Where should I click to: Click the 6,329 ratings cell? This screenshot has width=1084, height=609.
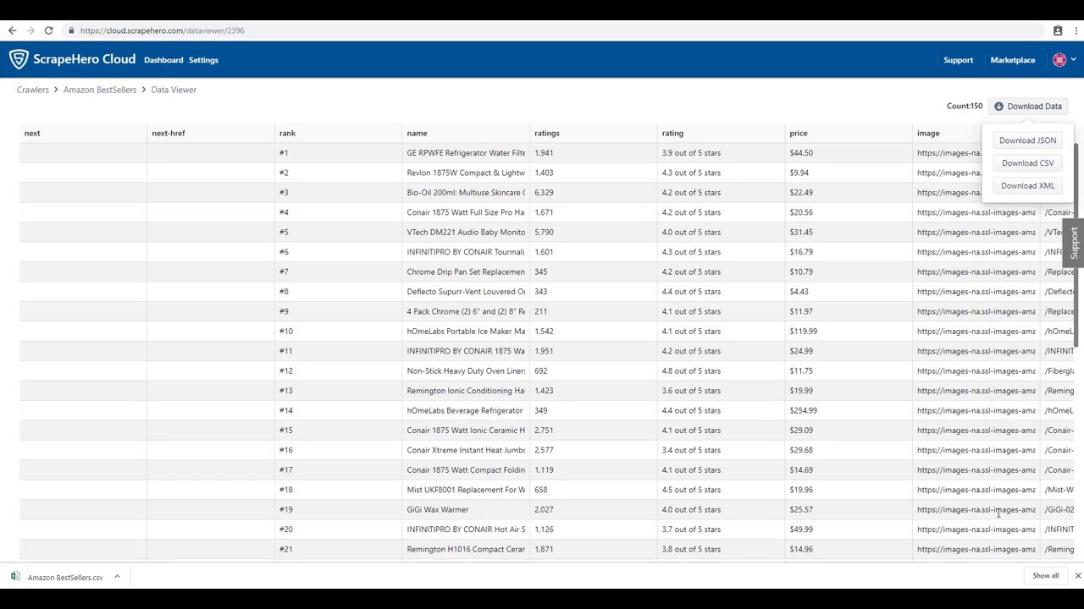pos(594,193)
